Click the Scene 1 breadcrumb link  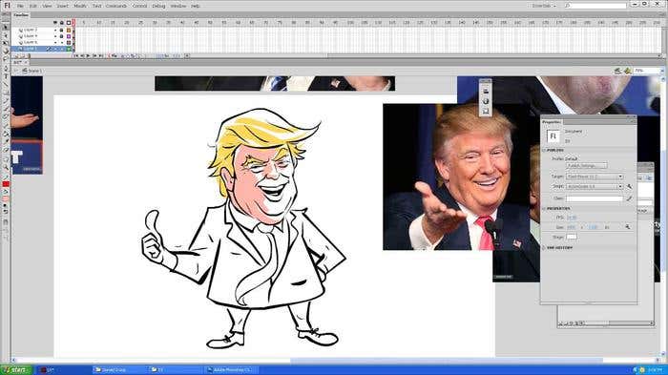(x=35, y=71)
